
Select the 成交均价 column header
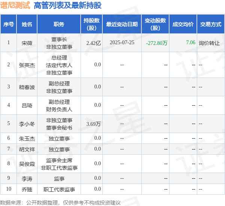point(183,24)
